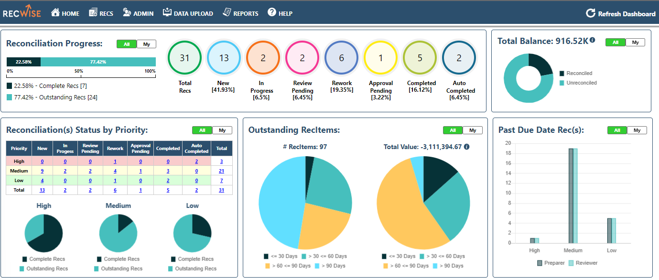Open the Medium priority Total link showing 21
The height and width of the screenshot is (280, 659).
click(x=221, y=171)
